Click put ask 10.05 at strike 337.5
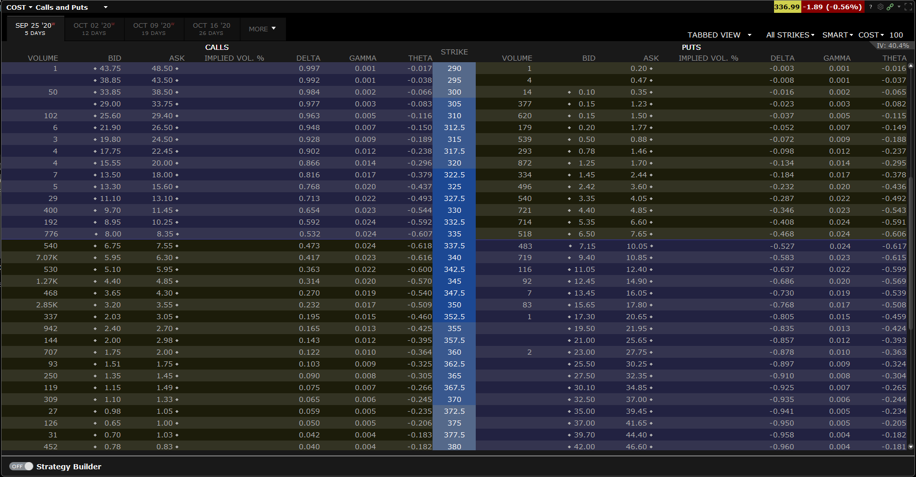The width and height of the screenshot is (916, 477). click(x=637, y=246)
